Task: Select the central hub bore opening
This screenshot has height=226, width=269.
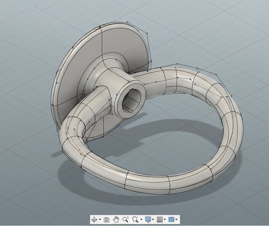Action: point(132,101)
